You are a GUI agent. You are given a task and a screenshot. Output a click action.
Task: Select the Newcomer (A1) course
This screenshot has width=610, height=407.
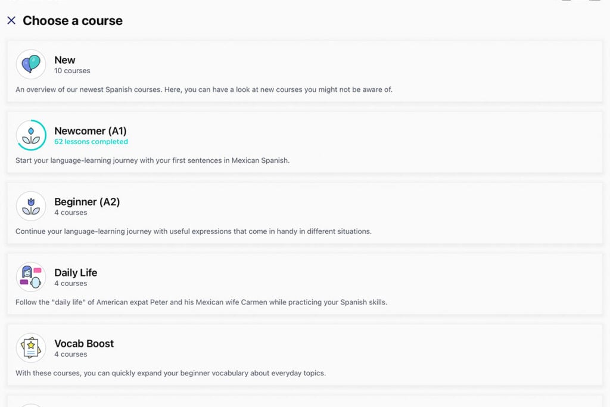305,141
